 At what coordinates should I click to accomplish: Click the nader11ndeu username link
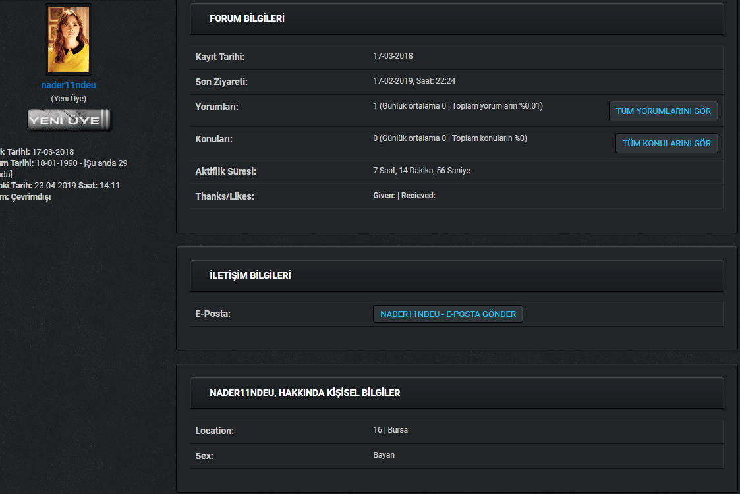click(69, 85)
